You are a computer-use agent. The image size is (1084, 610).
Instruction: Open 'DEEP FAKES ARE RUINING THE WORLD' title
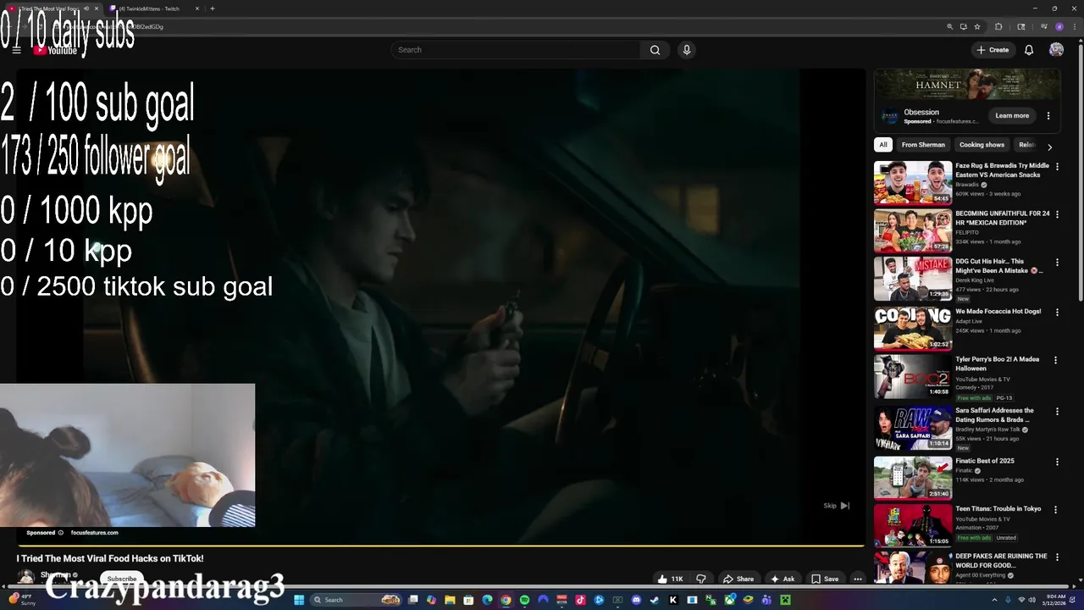(x=1001, y=561)
